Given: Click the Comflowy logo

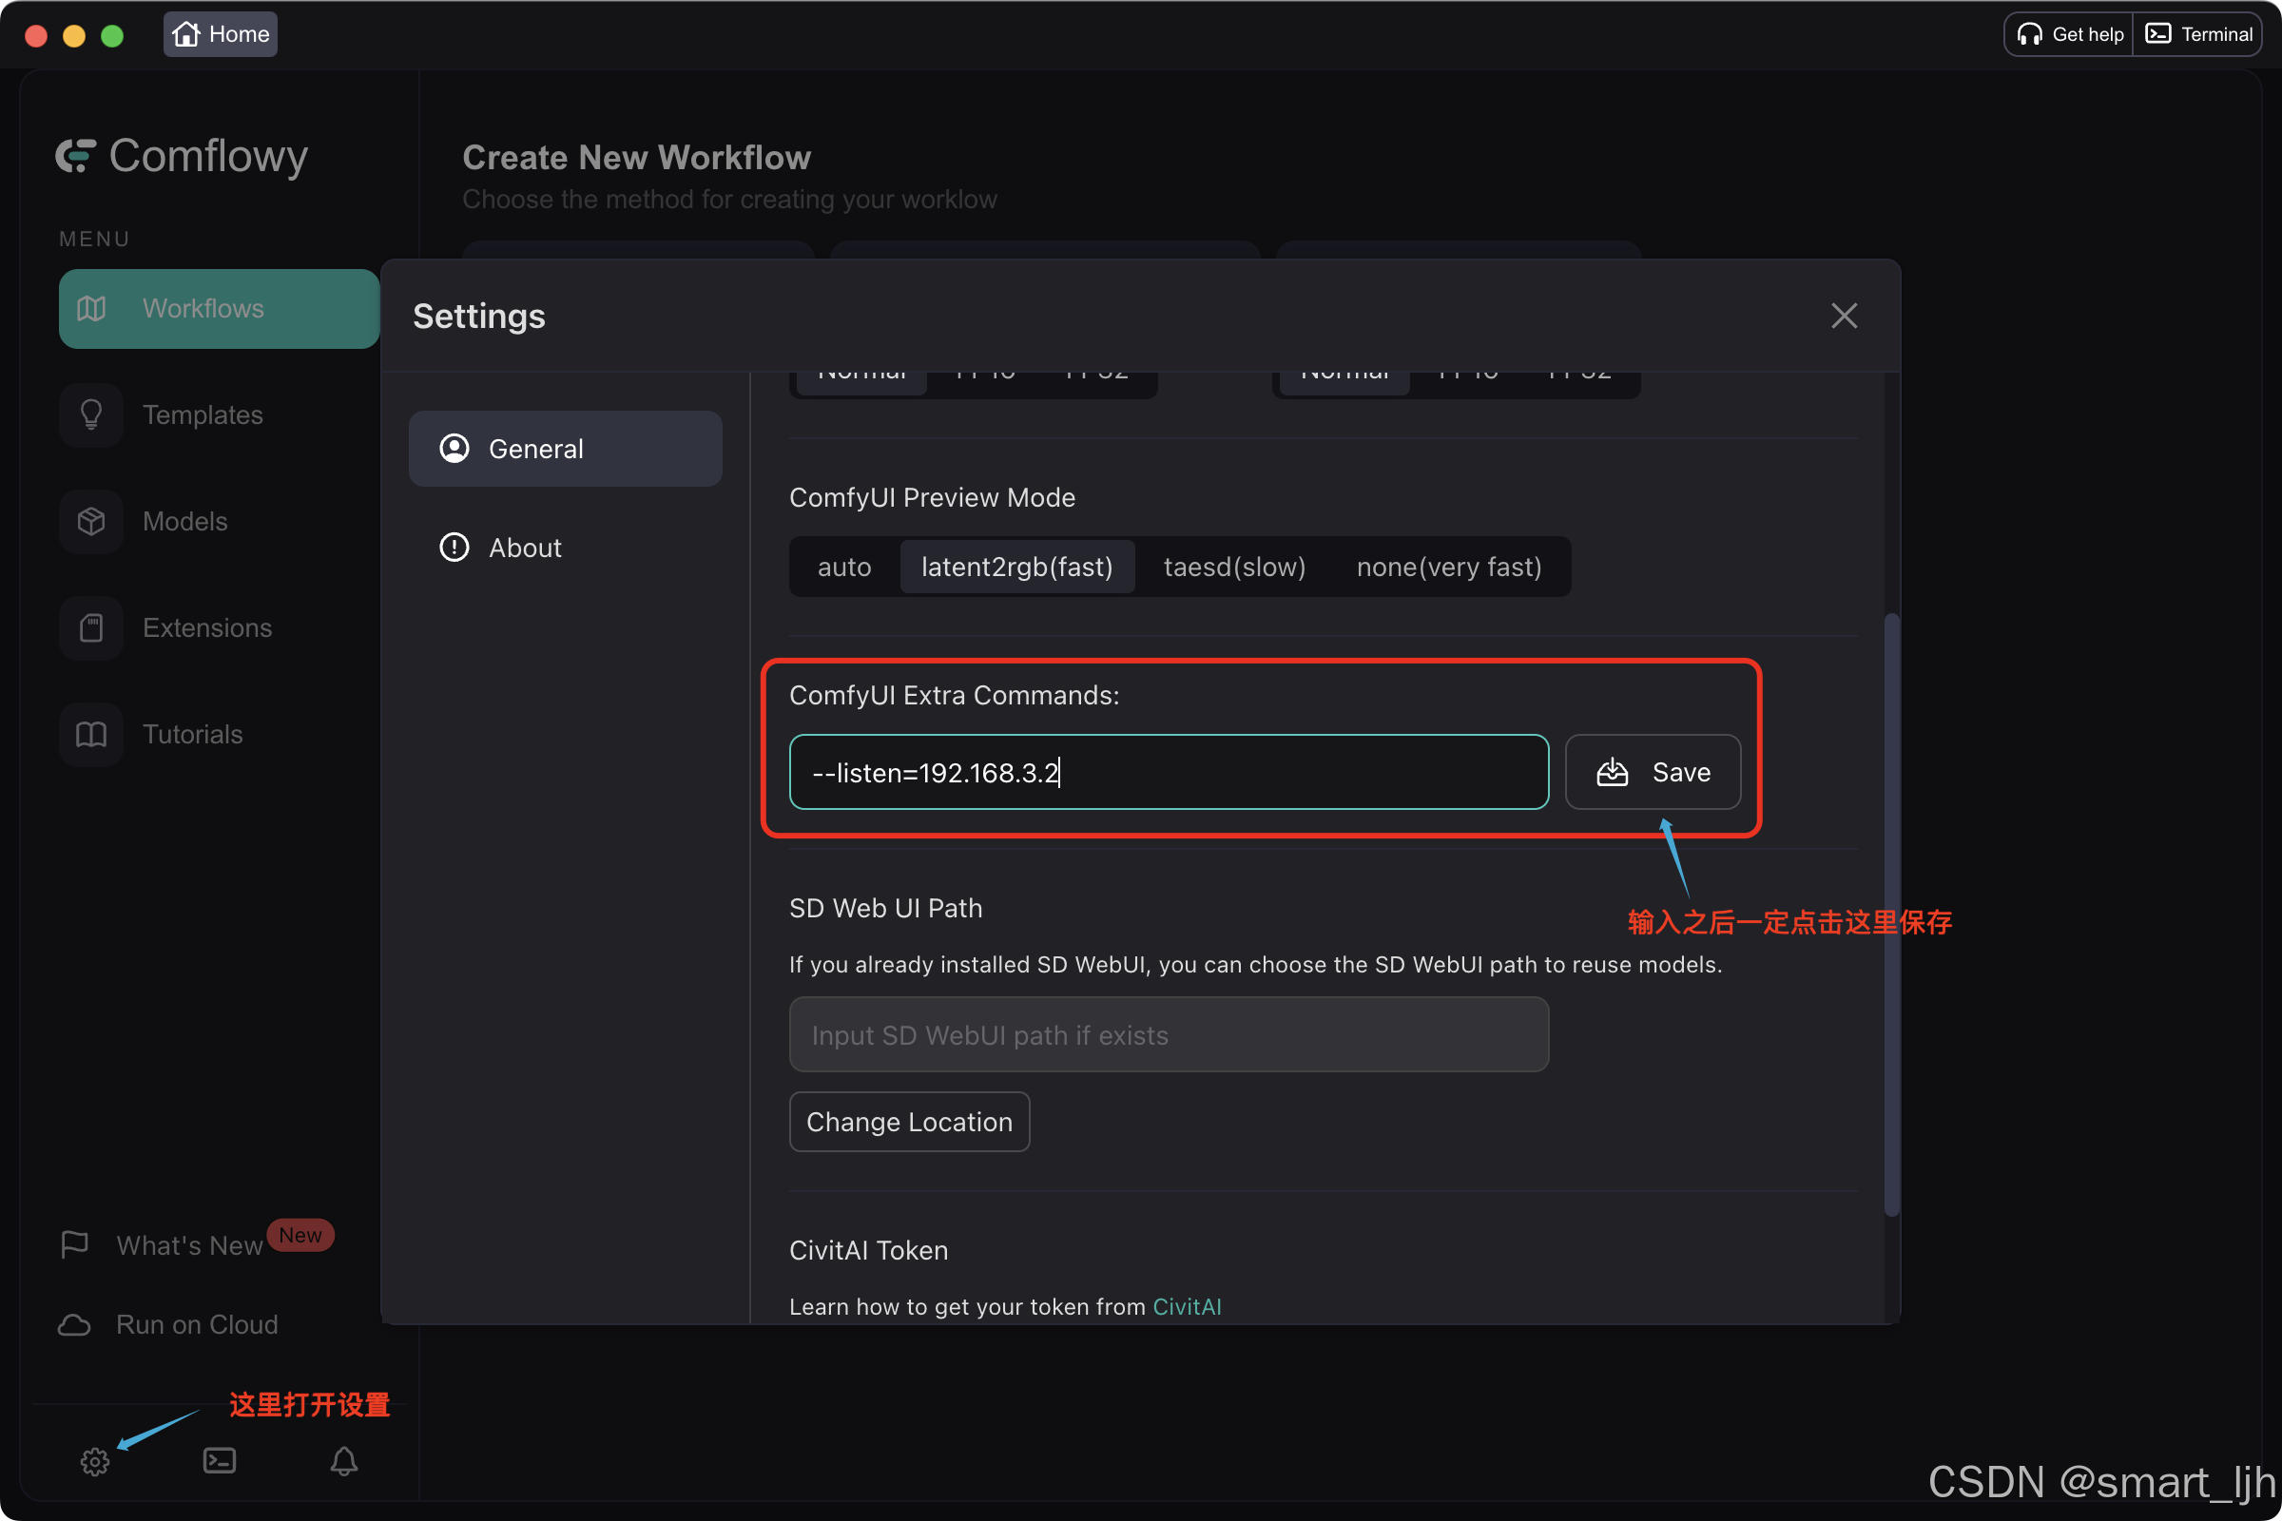Looking at the screenshot, I should 182,155.
